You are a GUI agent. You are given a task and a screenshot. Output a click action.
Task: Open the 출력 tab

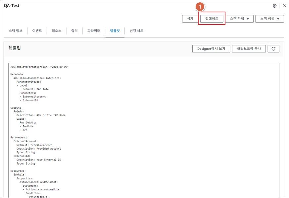pos(74,31)
